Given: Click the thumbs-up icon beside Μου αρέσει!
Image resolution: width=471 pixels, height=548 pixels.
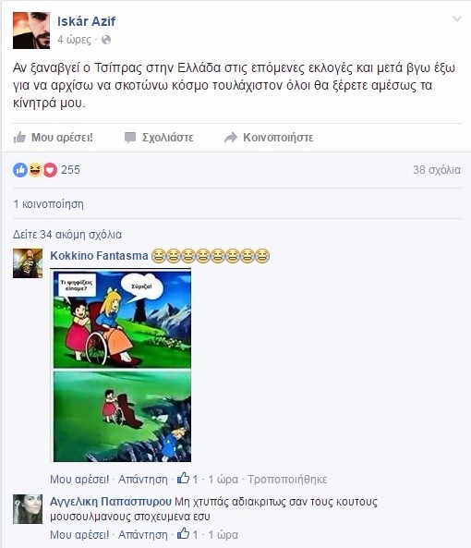Looking at the screenshot, I should (x=19, y=138).
